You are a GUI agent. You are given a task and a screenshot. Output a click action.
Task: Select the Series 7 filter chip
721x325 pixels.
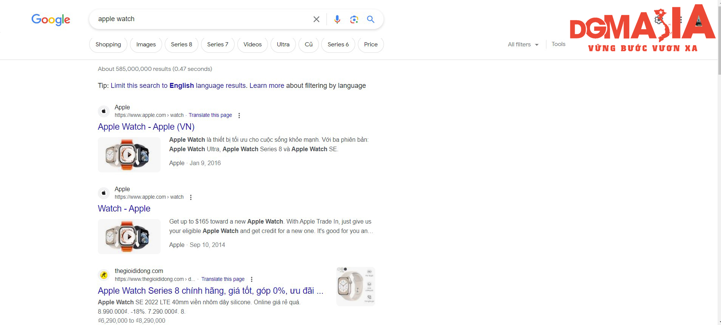(x=218, y=44)
